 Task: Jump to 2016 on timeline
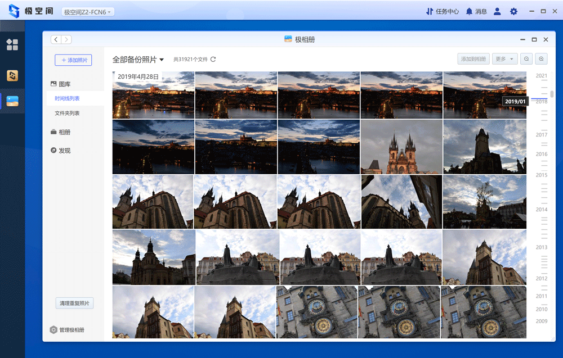[542, 154]
